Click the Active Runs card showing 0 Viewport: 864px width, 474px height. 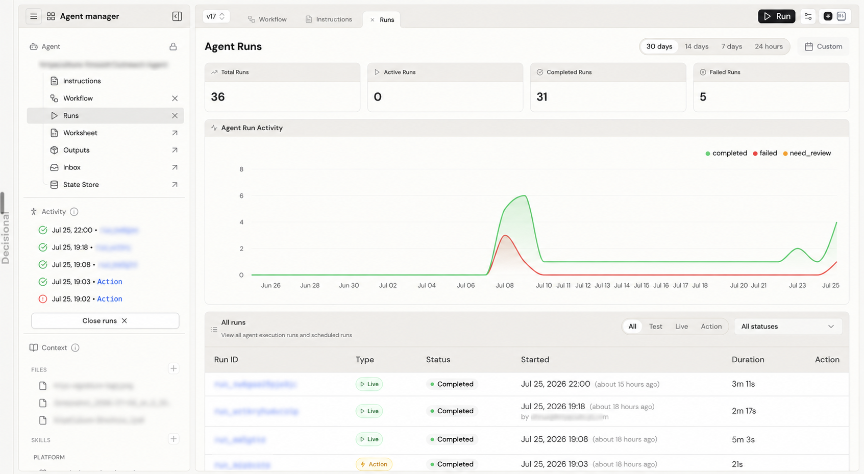tap(445, 87)
